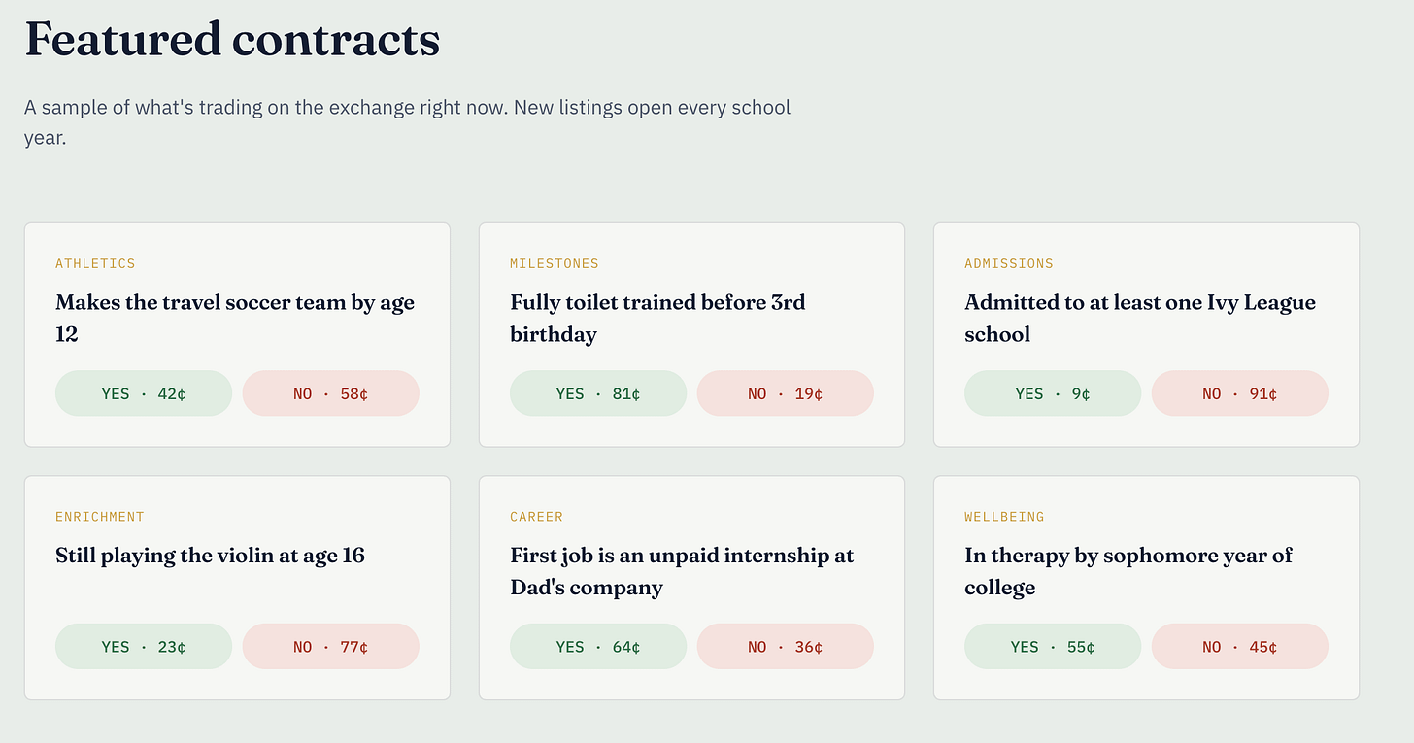Choose YES 9¢ on Ivy League contract
1414x743 pixels.
[x=1053, y=393]
